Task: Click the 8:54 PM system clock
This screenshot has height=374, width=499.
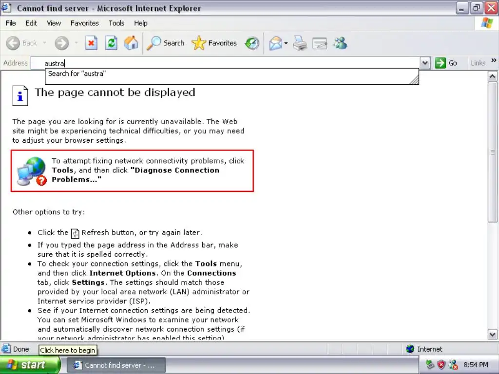Action: coord(476,365)
